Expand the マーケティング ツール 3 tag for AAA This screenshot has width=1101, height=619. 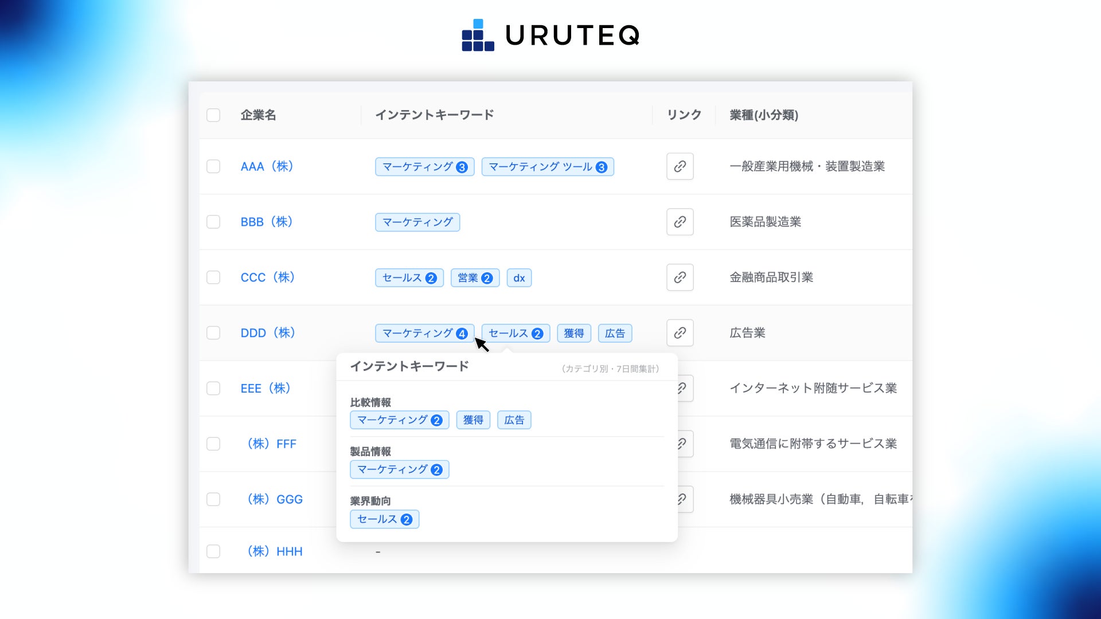[x=547, y=167]
